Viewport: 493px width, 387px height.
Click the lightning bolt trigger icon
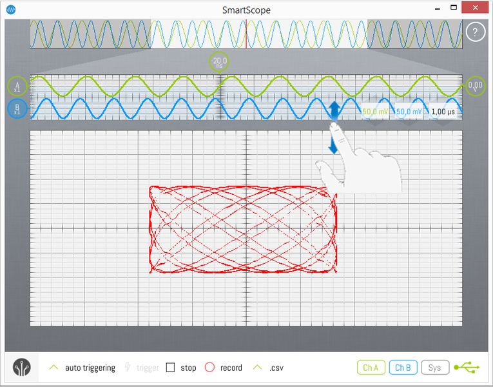tap(127, 368)
